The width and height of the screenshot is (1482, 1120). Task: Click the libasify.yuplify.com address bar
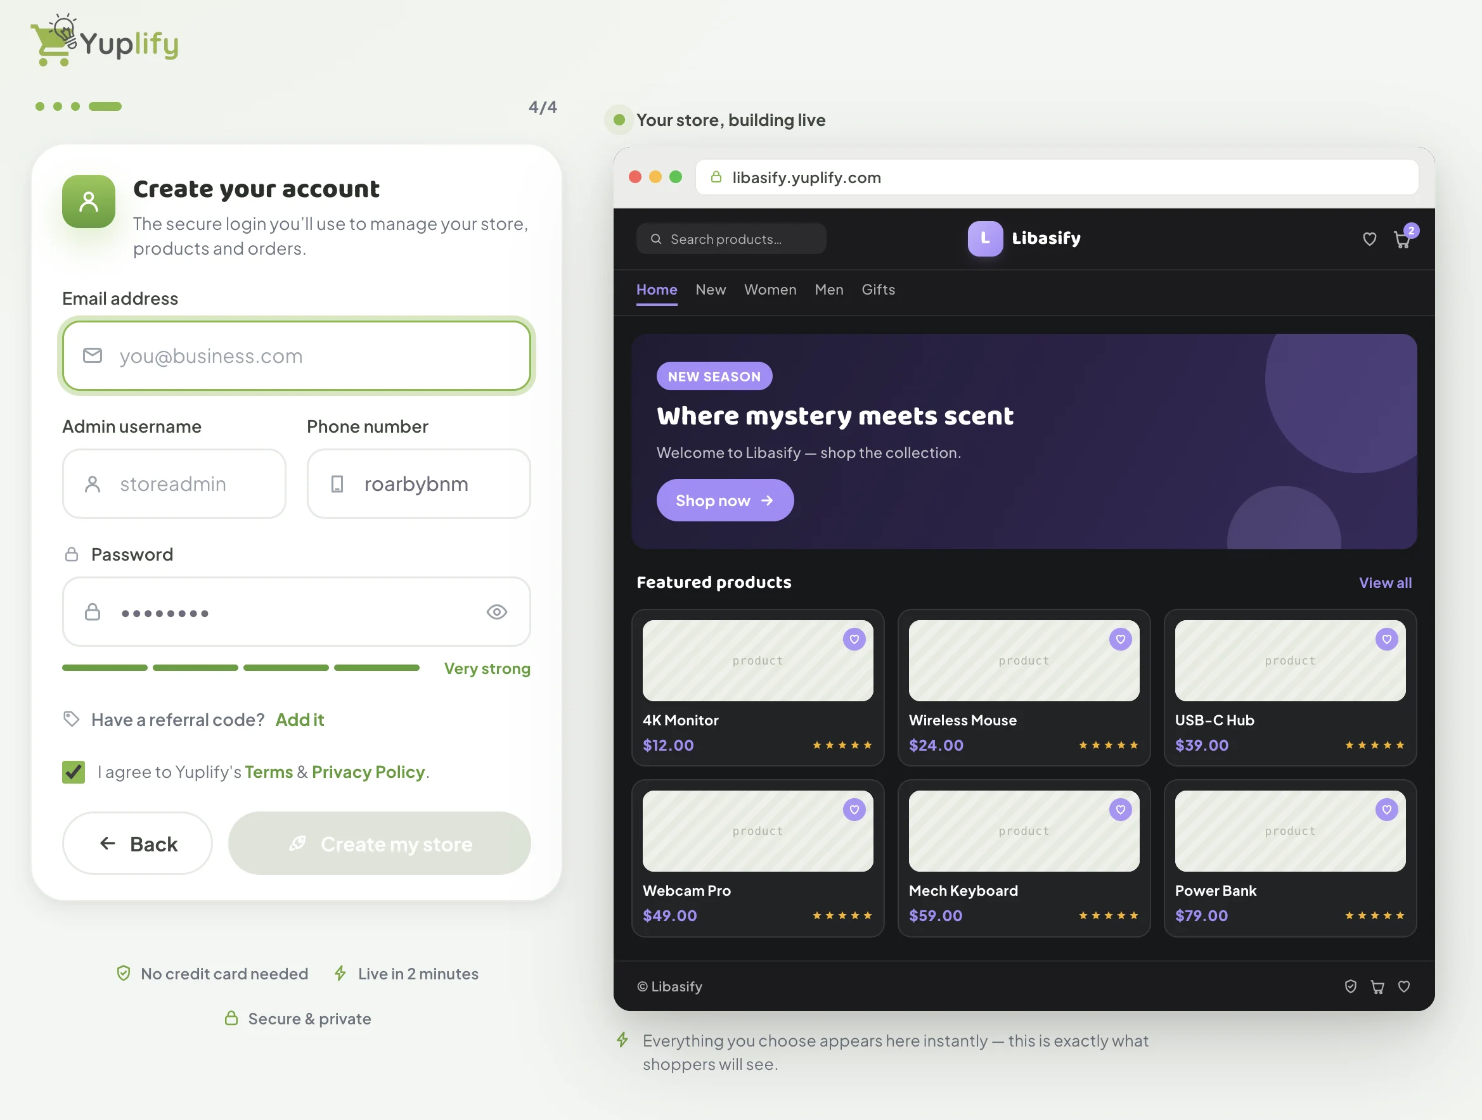[x=1057, y=177]
